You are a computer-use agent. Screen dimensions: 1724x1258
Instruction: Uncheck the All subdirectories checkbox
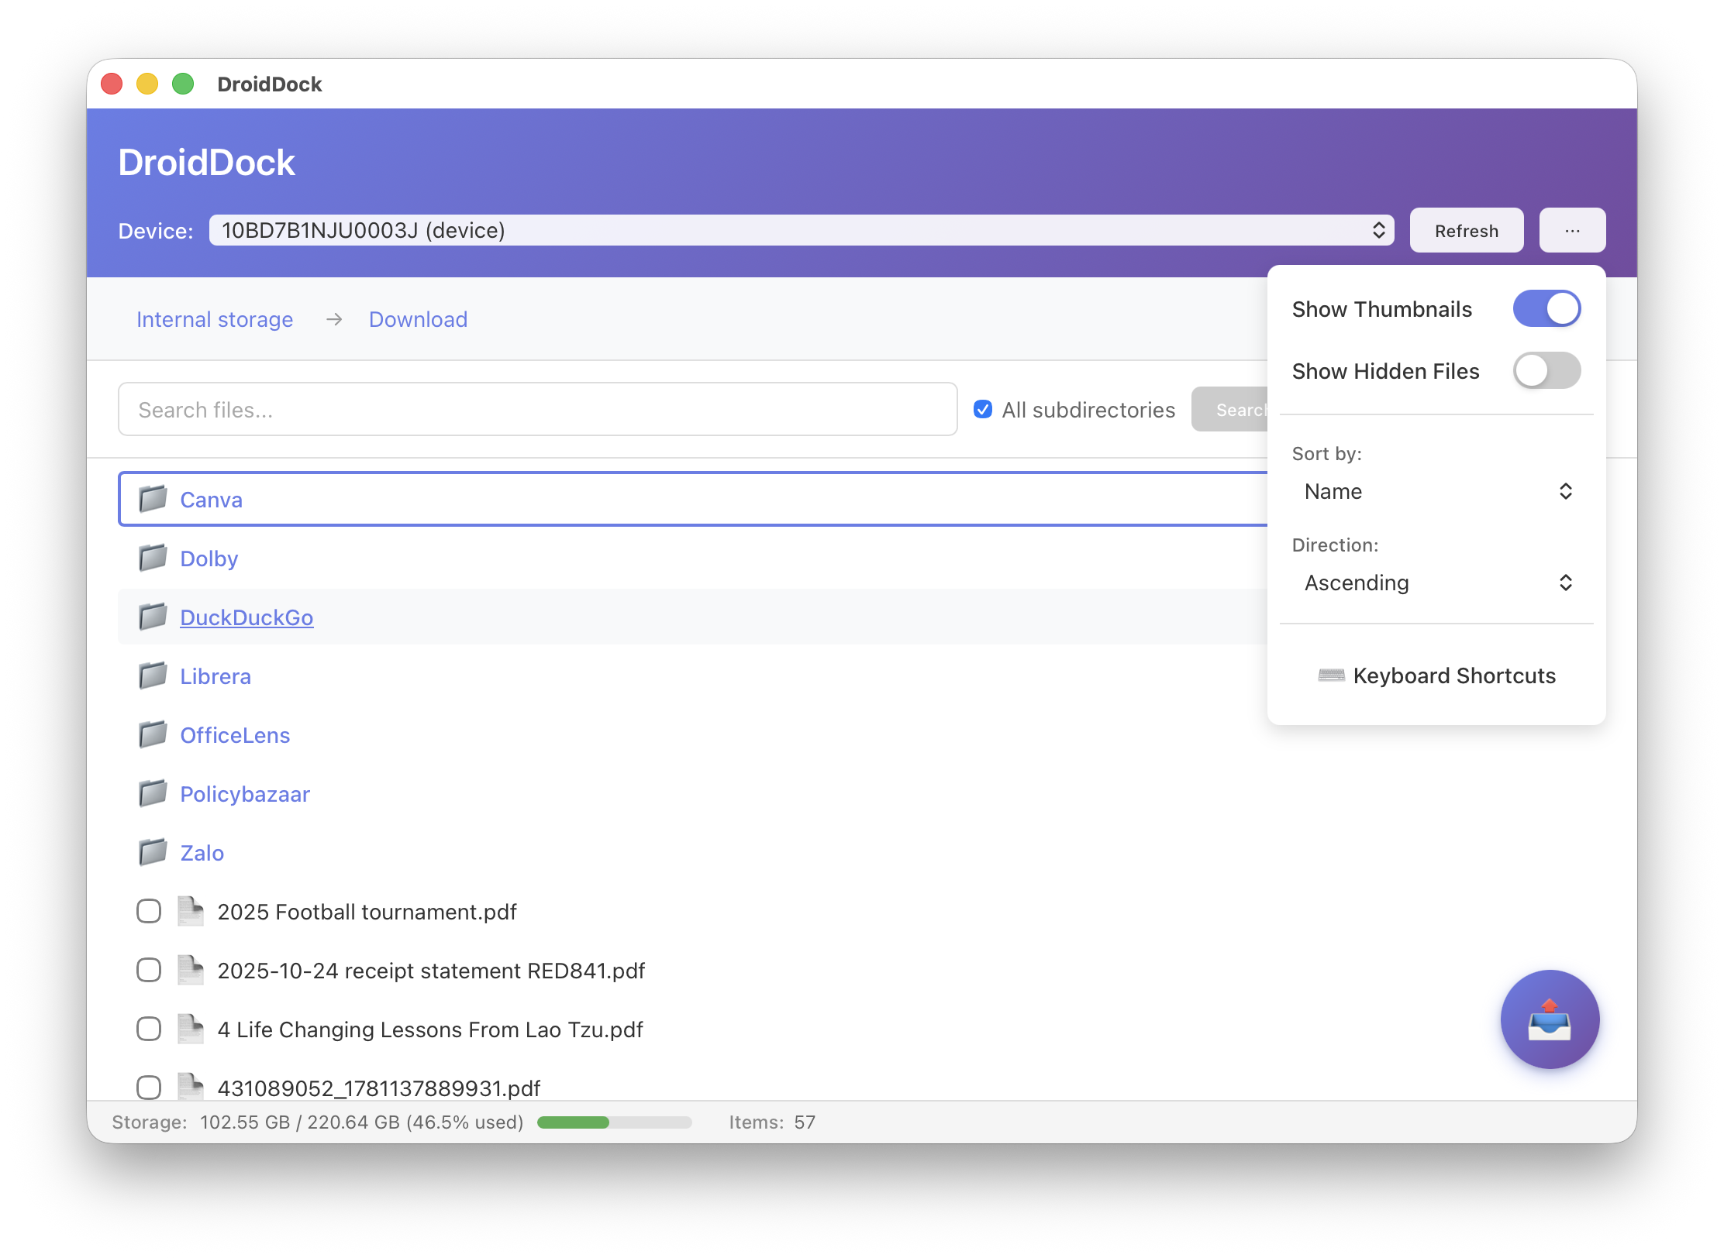click(982, 409)
